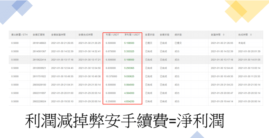269x138 pixels.
Task: Sort by 完成時間 using its sort arrows
Action: coord(251,35)
